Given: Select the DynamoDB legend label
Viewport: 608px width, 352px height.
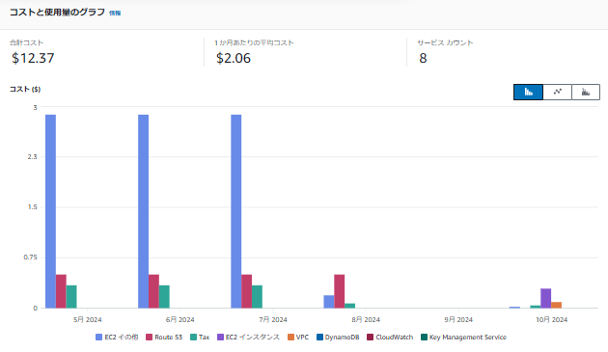Looking at the screenshot, I should point(342,338).
